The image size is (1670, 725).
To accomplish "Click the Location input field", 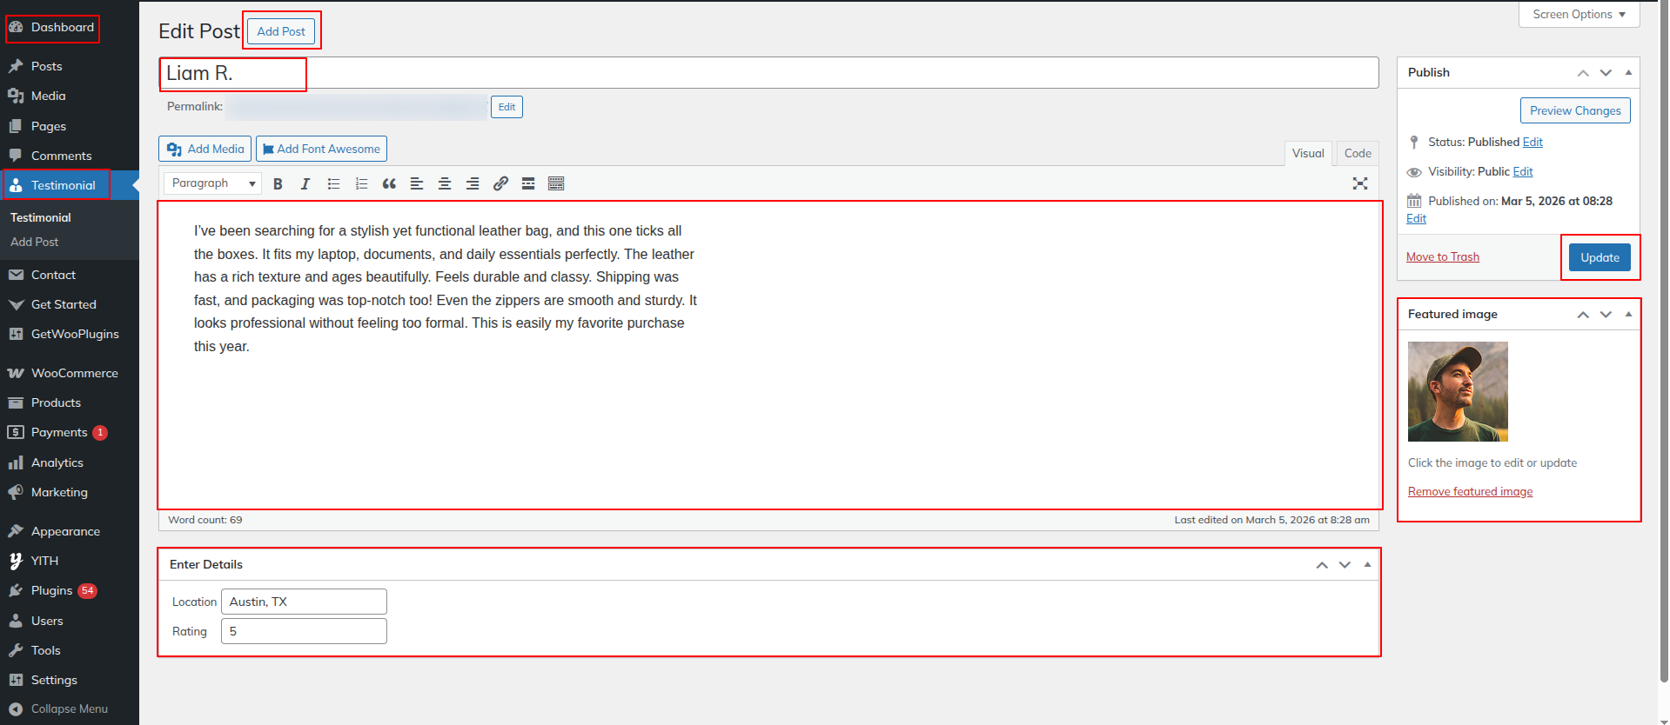I will 304,602.
